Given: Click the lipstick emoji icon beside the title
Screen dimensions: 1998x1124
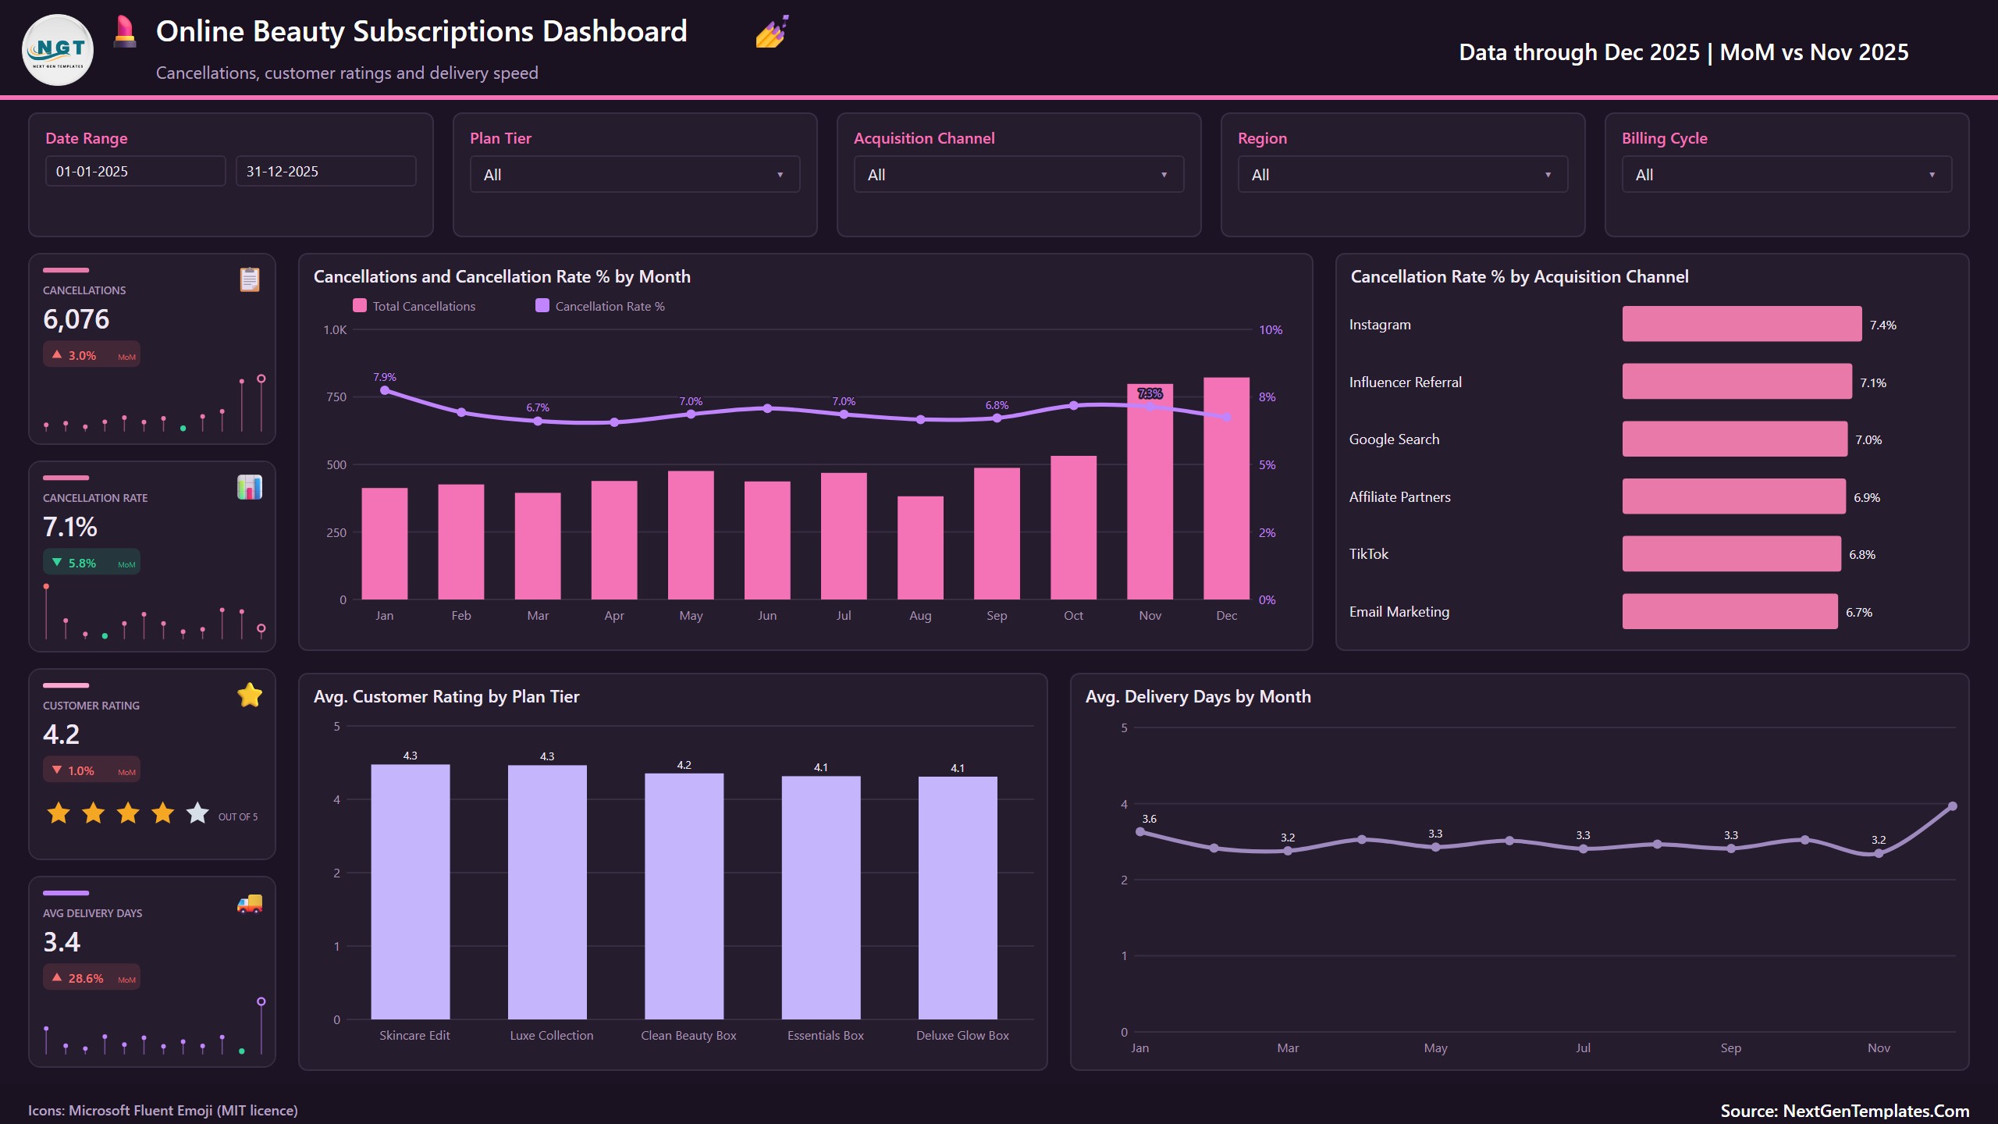Looking at the screenshot, I should 125,32.
